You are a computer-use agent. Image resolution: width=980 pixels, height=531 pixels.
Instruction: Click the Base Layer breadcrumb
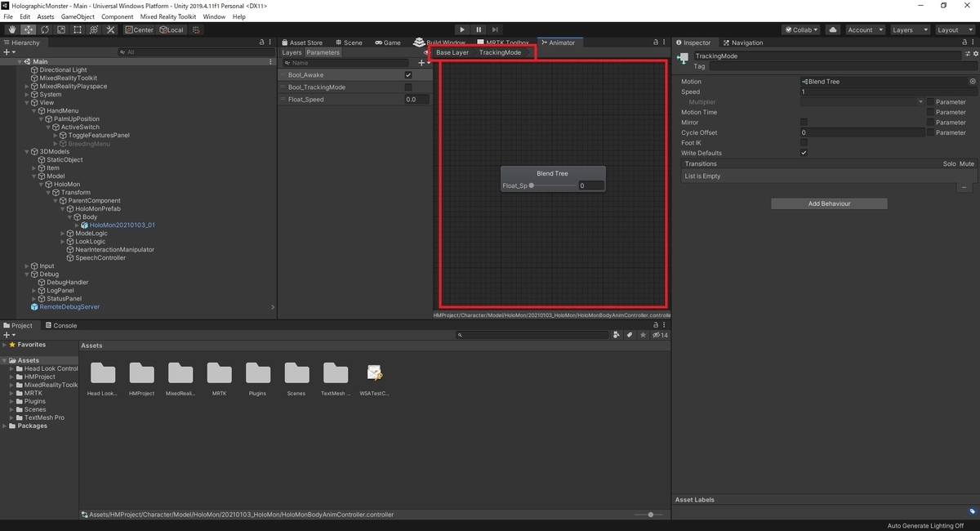452,52
